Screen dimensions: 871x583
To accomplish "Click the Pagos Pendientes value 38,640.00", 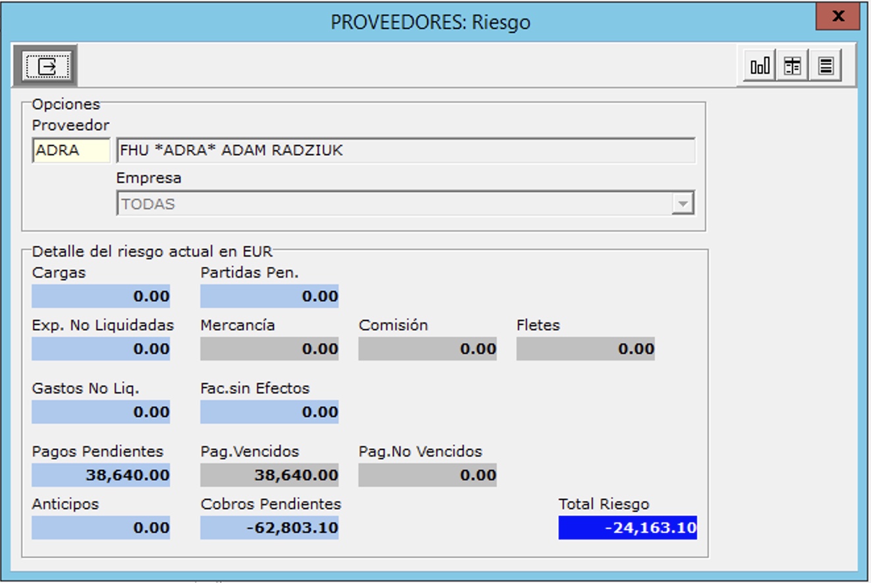I will [101, 475].
